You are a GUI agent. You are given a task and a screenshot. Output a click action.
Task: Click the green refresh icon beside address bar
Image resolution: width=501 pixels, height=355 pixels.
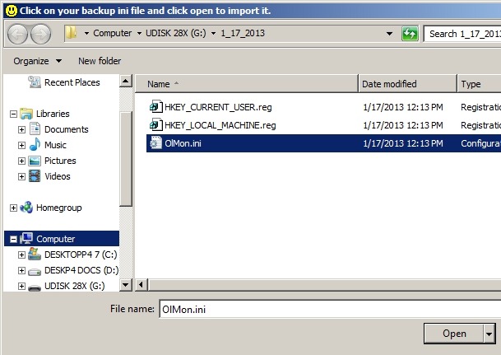tap(410, 34)
